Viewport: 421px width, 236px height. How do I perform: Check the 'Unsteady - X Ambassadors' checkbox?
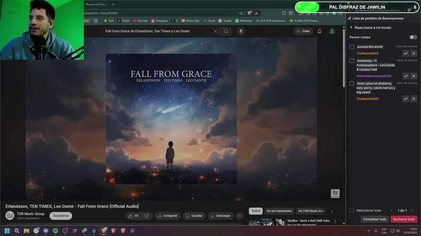point(352,61)
